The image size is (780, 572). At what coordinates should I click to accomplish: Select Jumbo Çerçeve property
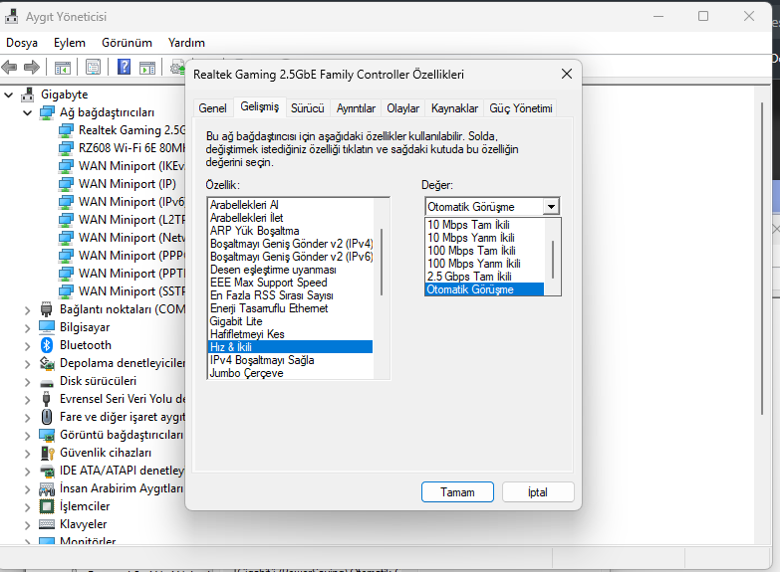(291, 373)
